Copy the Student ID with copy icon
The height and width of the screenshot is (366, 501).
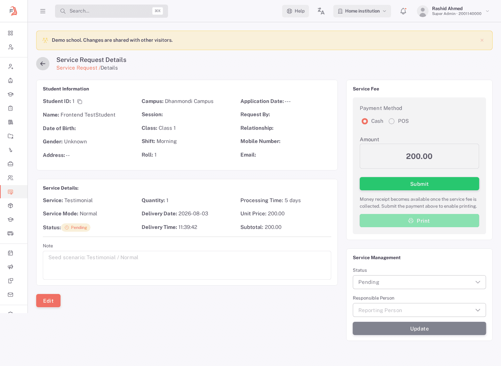click(x=80, y=102)
